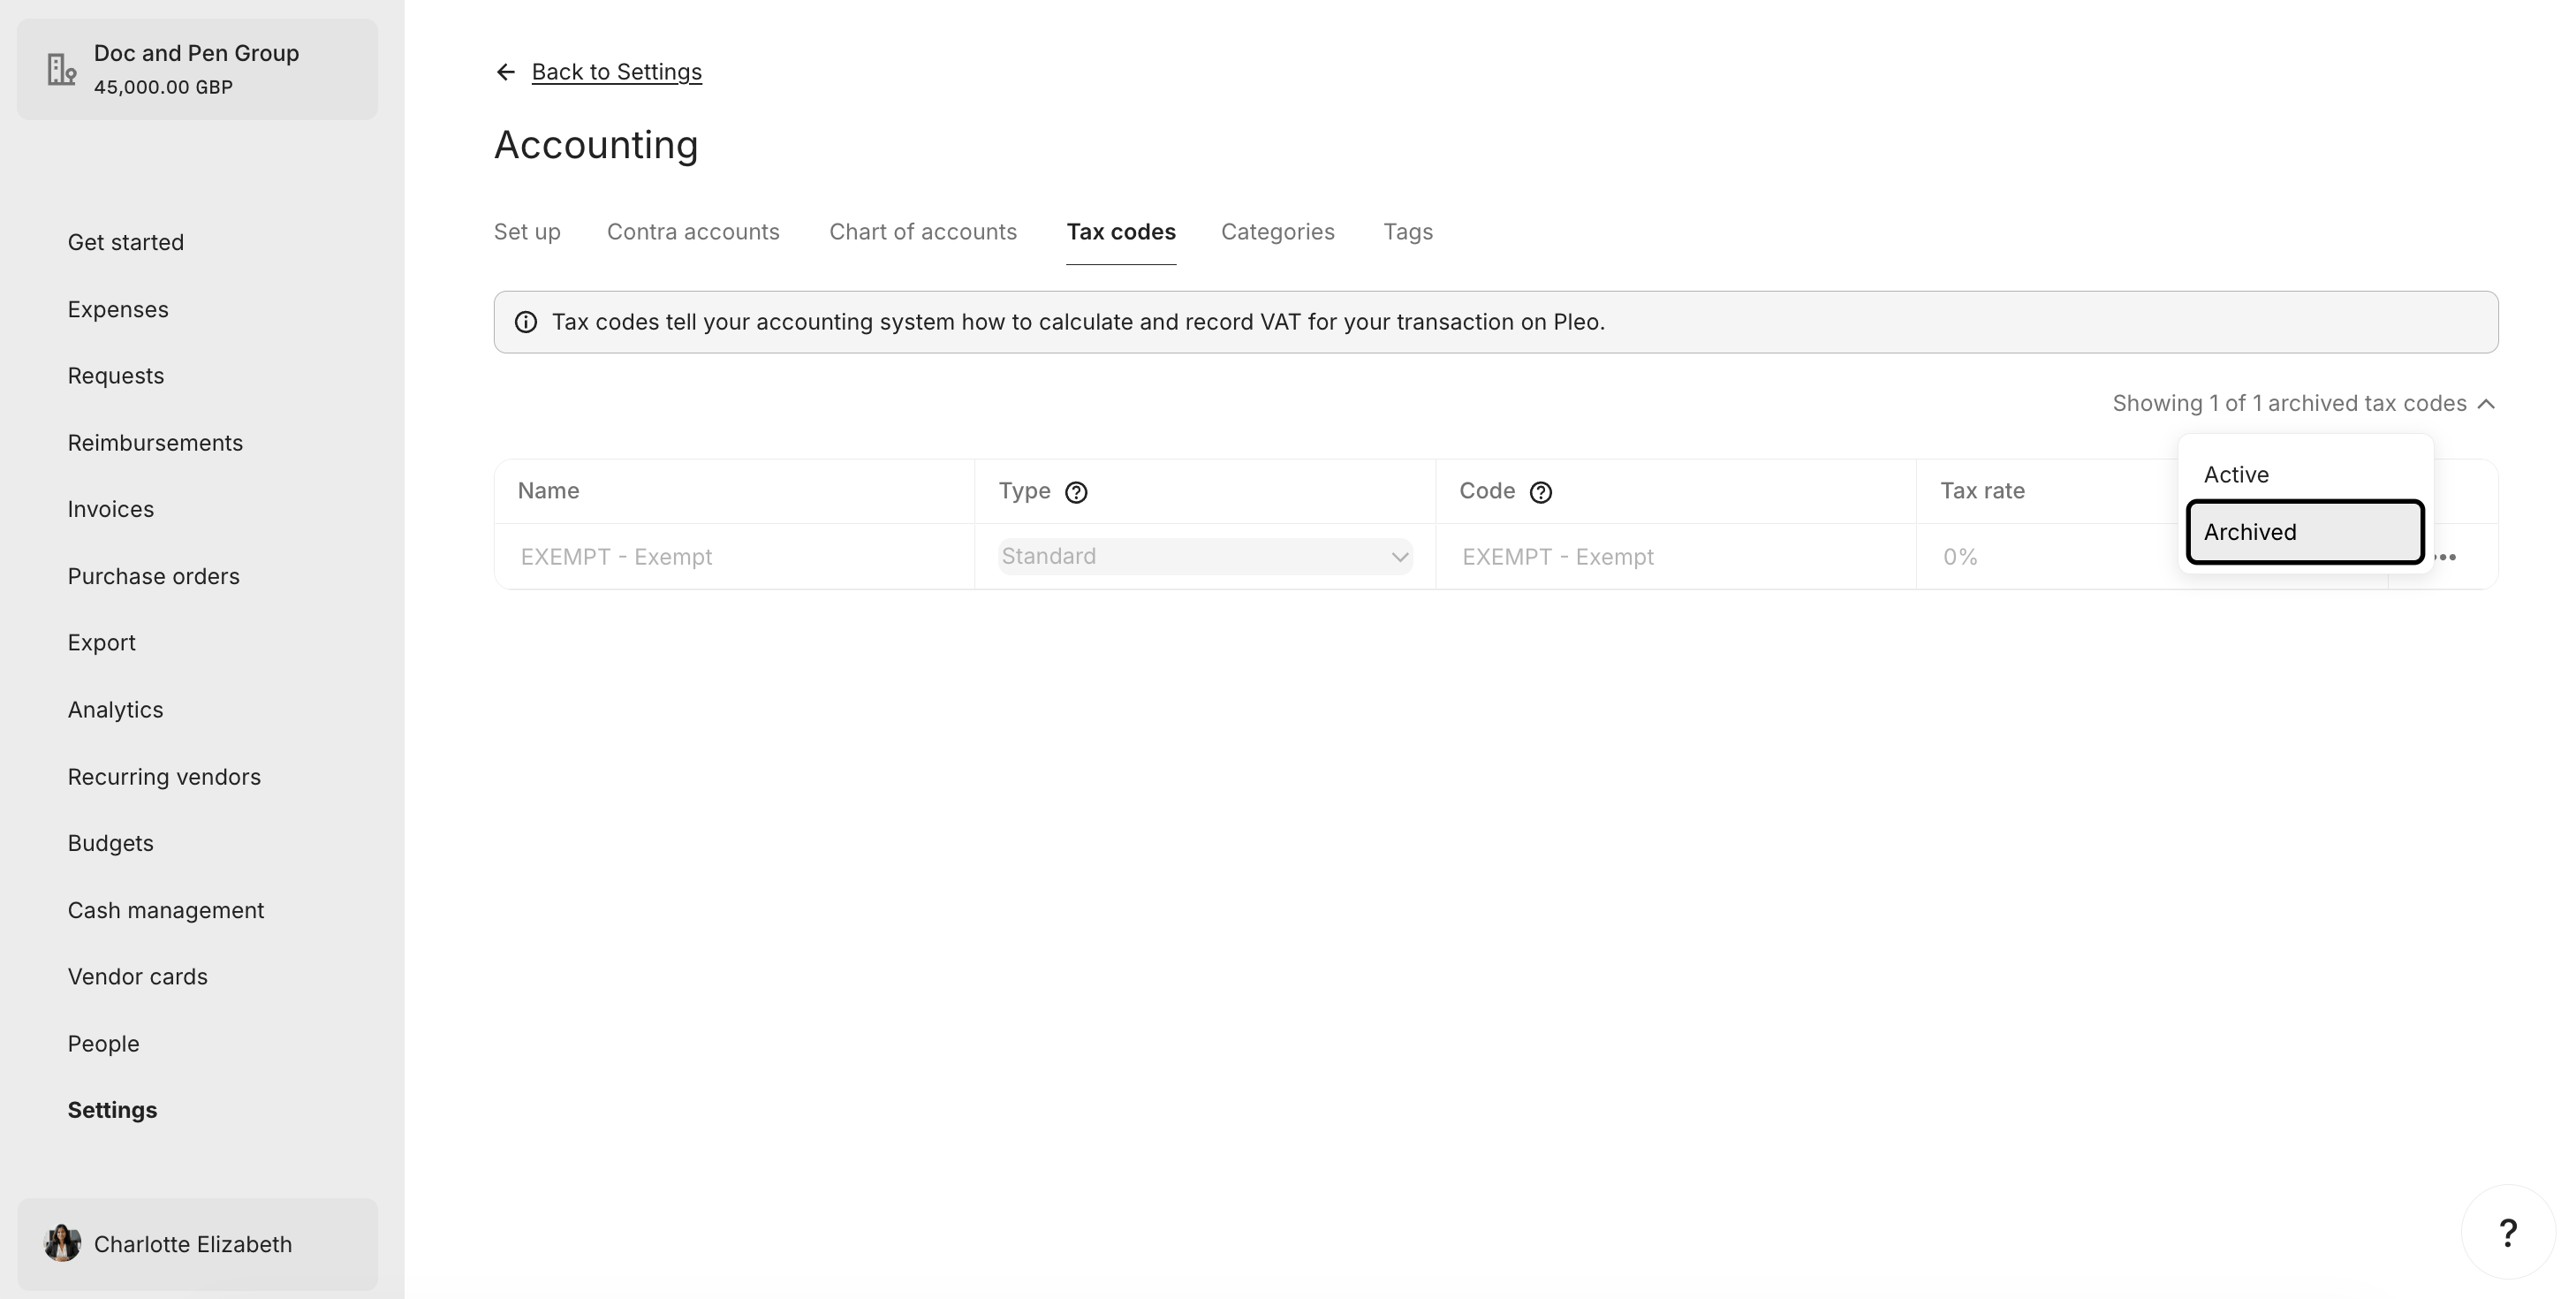
Task: Go to Expenses in the sidebar
Action: pyautogui.click(x=118, y=309)
